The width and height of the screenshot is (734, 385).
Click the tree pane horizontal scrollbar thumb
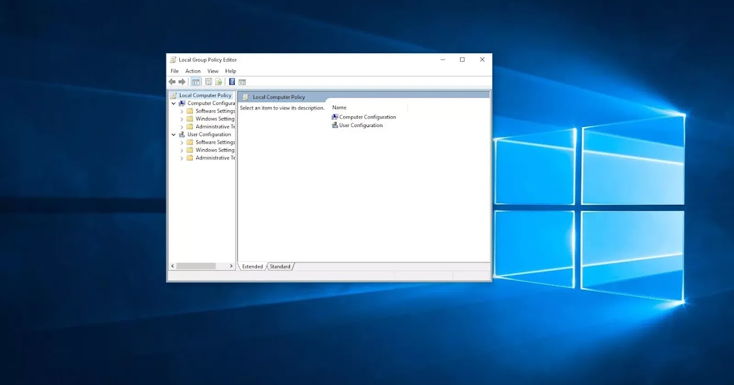click(196, 266)
